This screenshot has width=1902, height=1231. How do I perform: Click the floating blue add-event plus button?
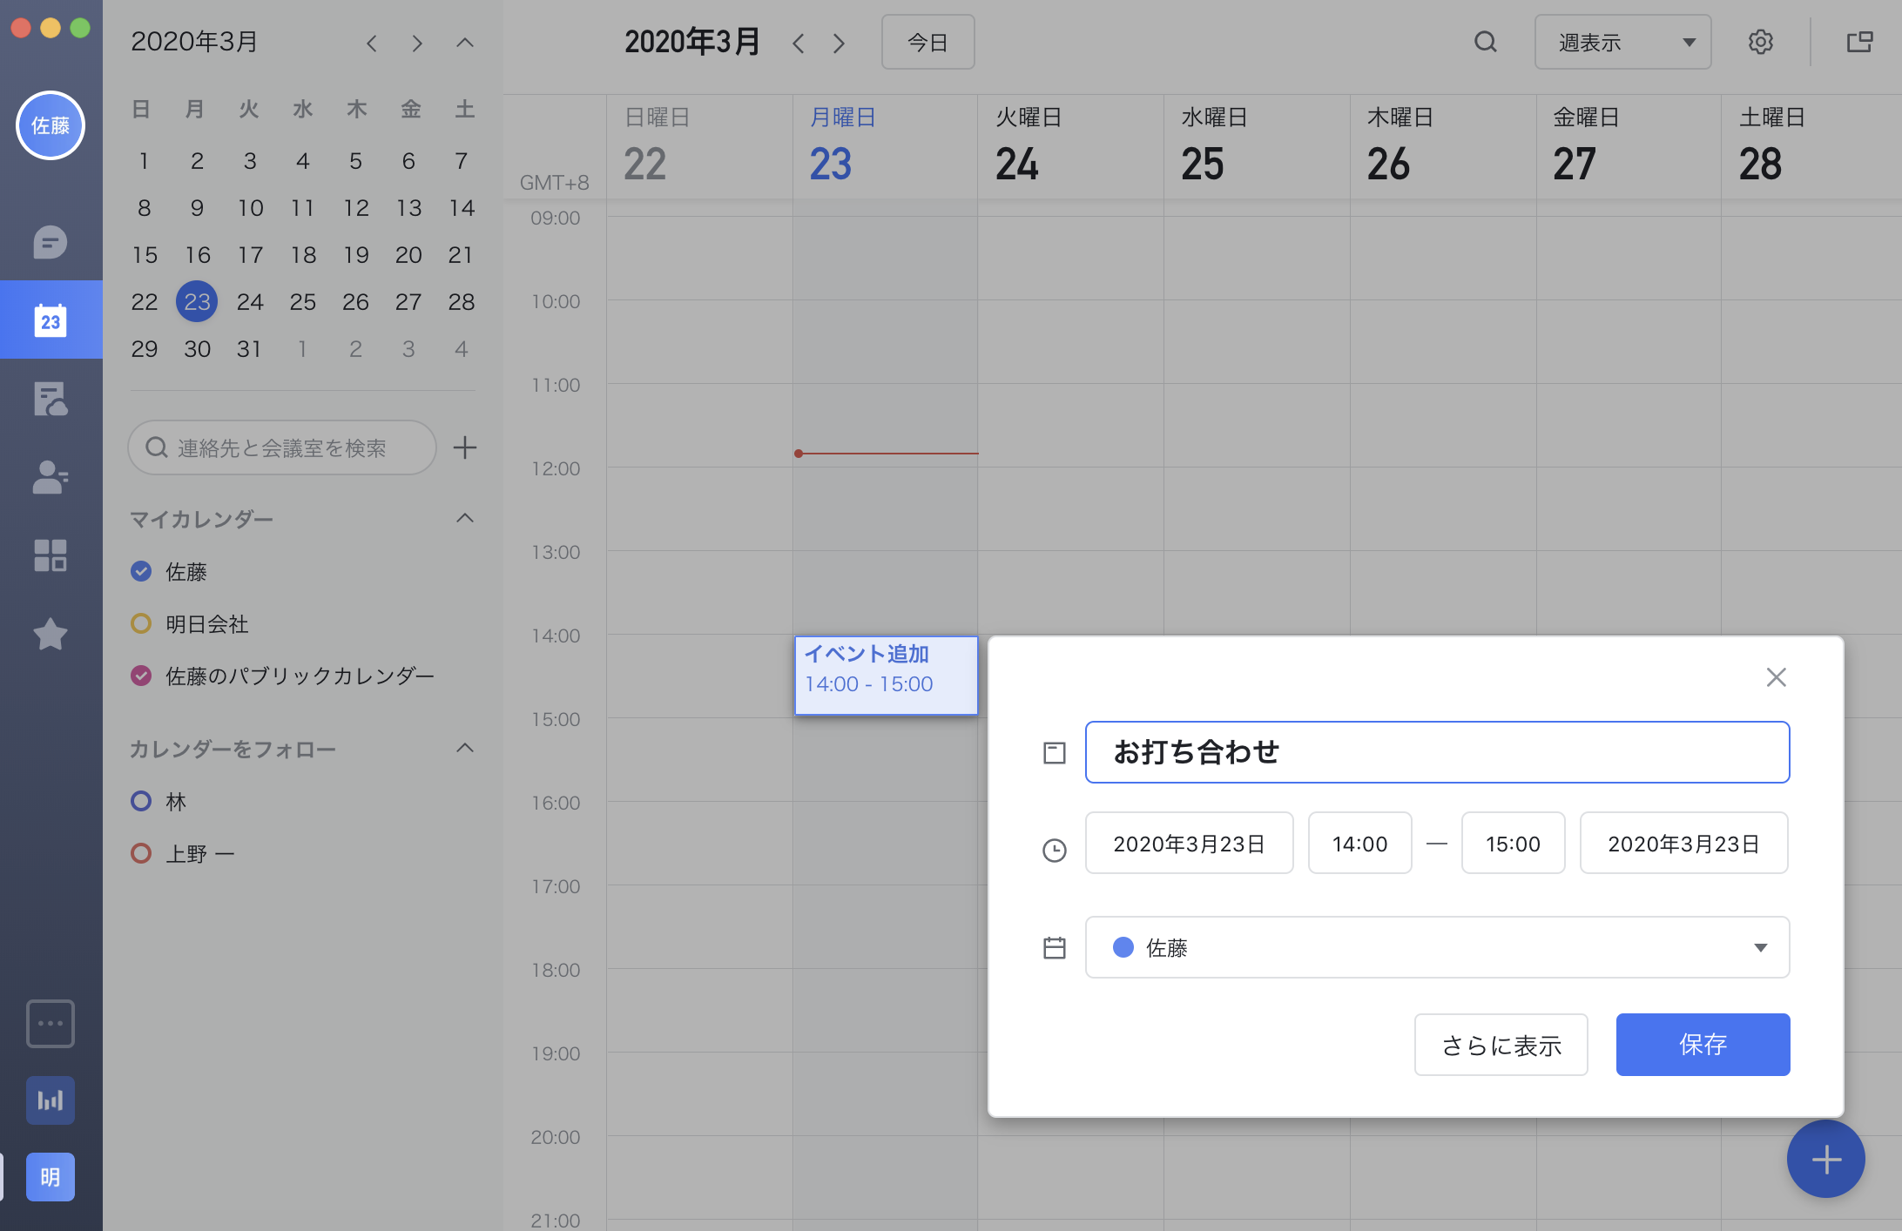pyautogui.click(x=1825, y=1159)
